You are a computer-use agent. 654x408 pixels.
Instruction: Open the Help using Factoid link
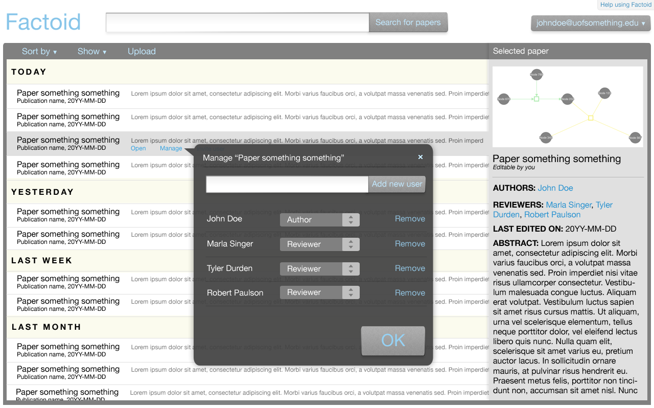[x=625, y=5]
